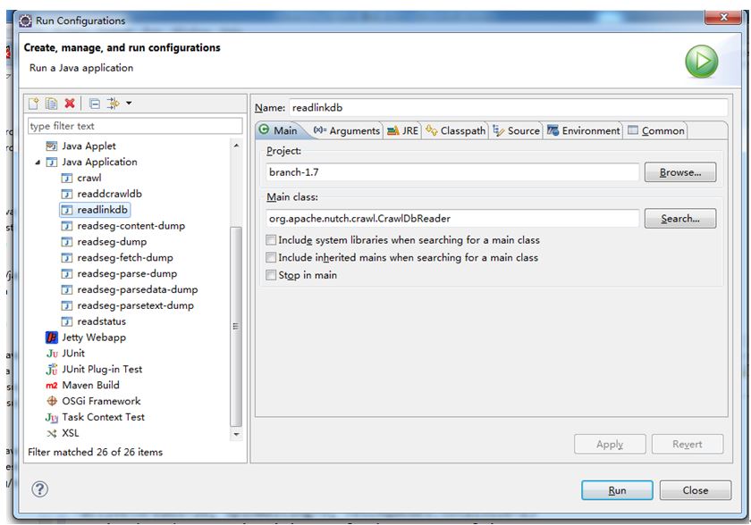The height and width of the screenshot is (525, 751).
Task: Toggle the Stop in main checkbox
Action: (272, 276)
